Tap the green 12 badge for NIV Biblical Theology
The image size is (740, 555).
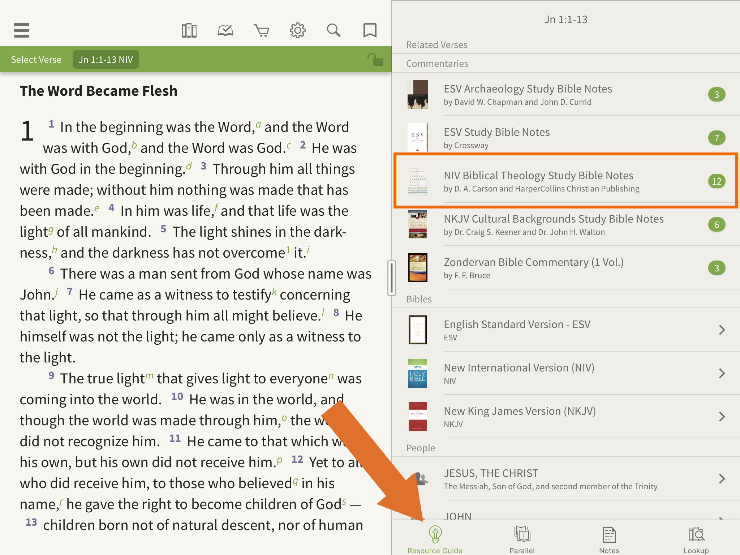click(717, 181)
